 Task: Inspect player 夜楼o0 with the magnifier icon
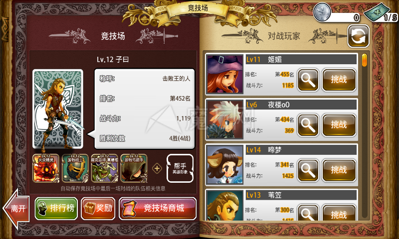click(x=308, y=125)
